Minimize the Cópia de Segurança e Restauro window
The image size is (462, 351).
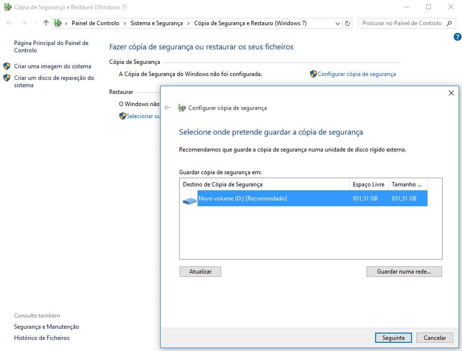407,7
